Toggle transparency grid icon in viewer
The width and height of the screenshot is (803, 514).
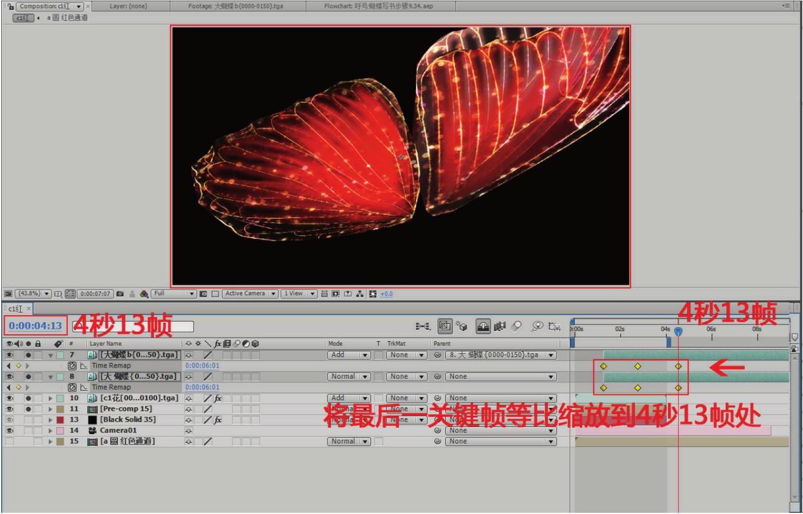click(214, 294)
